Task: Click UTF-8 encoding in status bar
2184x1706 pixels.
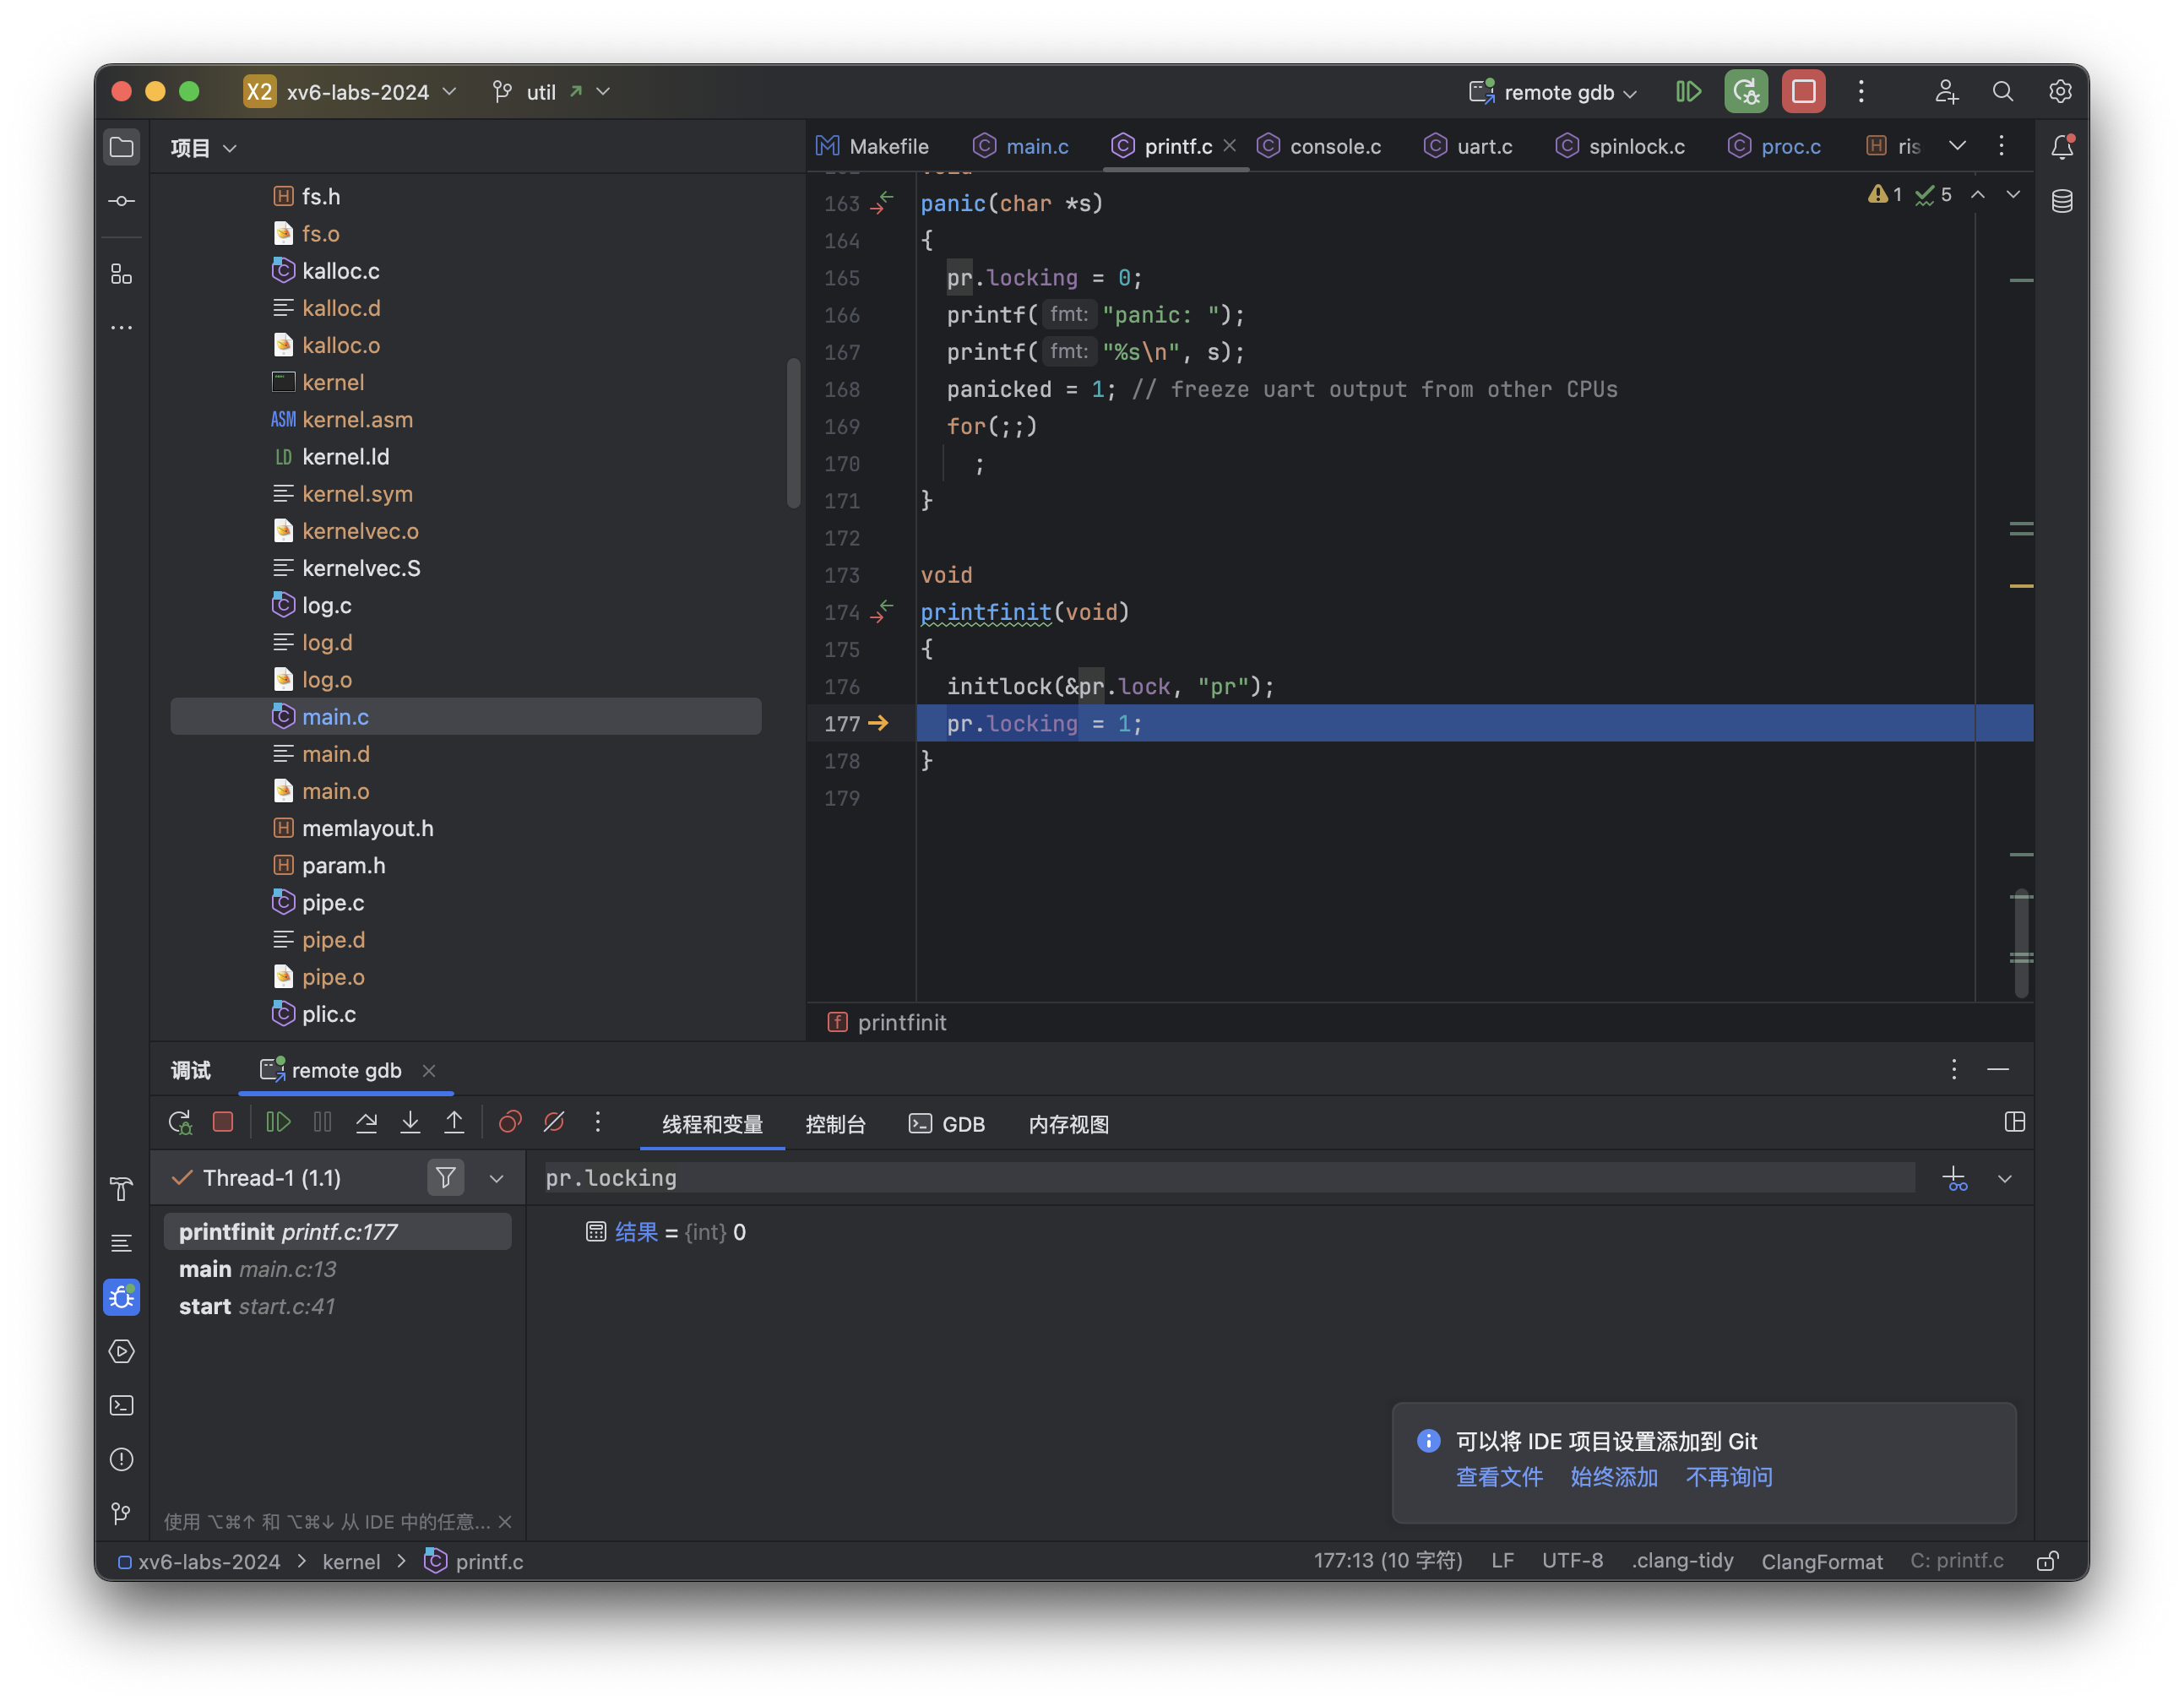Action: [x=1572, y=1561]
